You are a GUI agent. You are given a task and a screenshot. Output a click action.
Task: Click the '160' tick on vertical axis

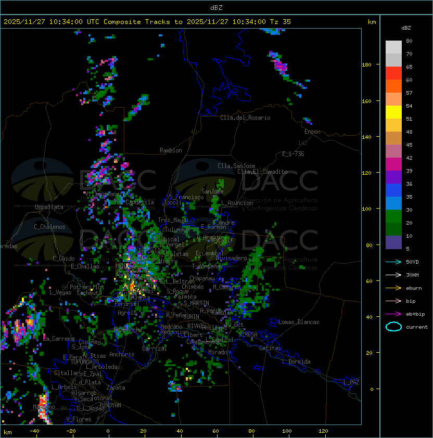366,101
